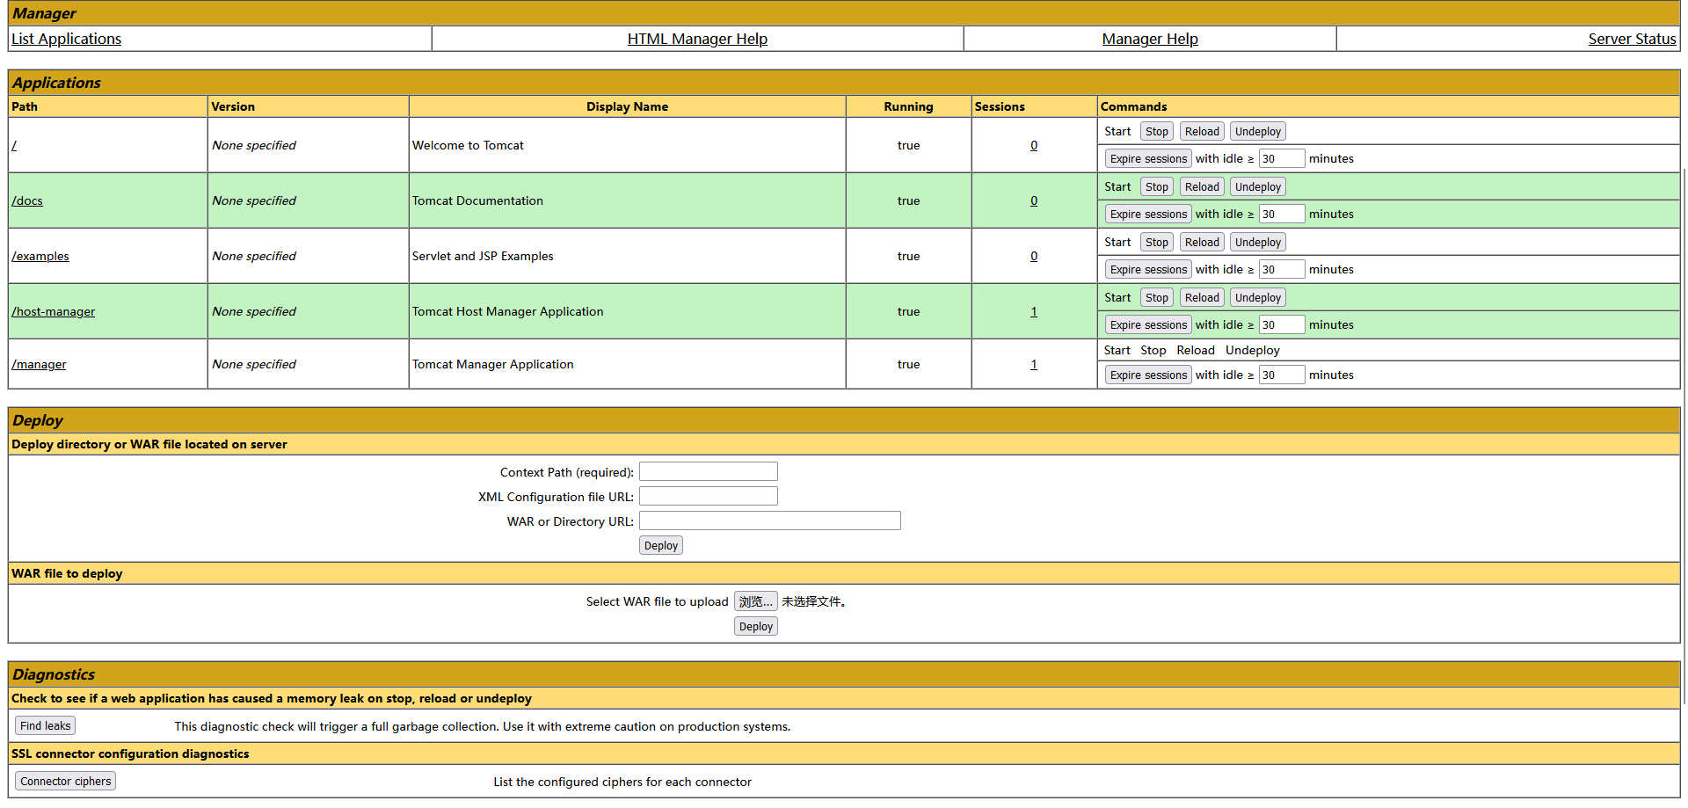The height and width of the screenshot is (808, 1688).
Task: View sessions count for Tomcat Documentation
Action: click(1034, 200)
